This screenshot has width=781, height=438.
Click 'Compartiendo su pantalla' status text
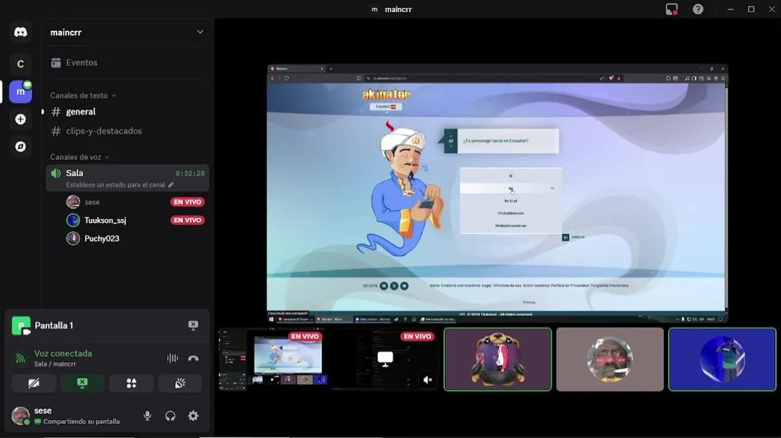point(82,422)
